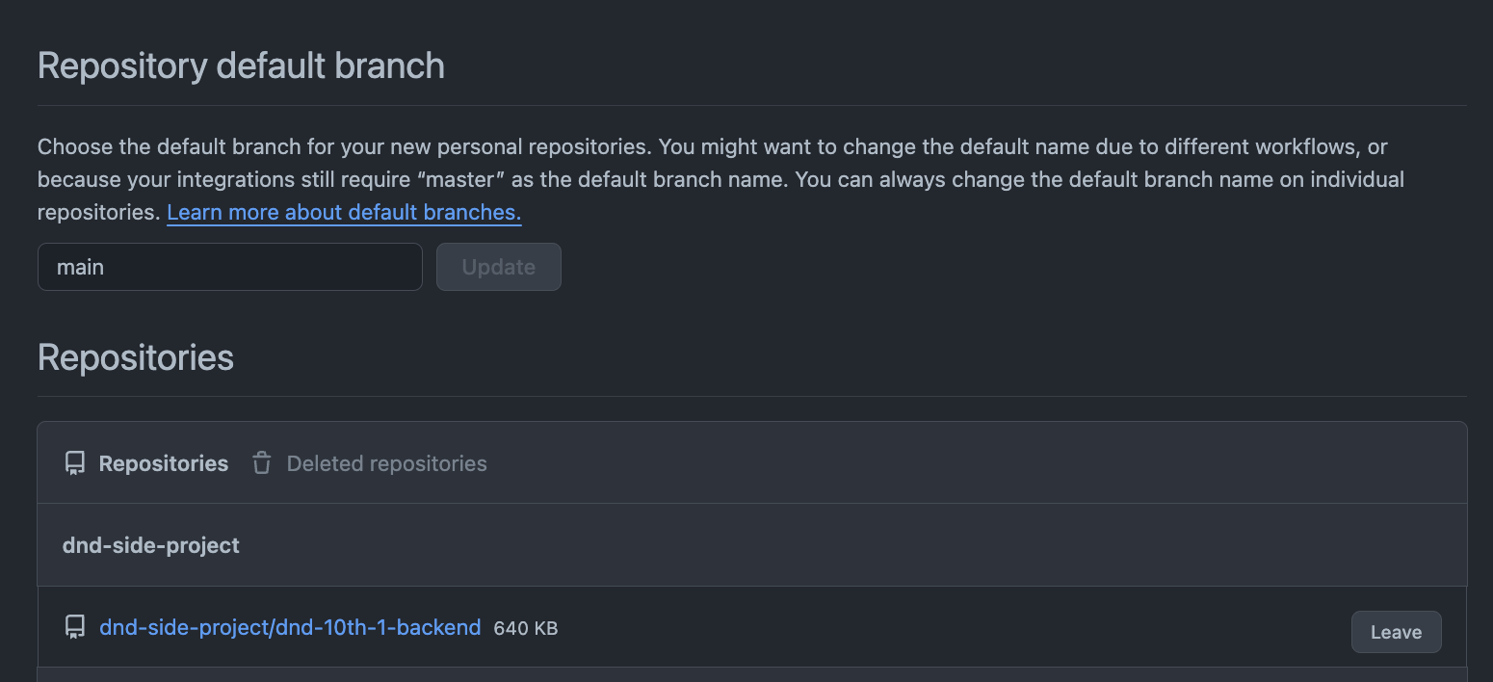The image size is (1493, 682).
Task: Open the Deleted repositories tab
Action: click(370, 463)
